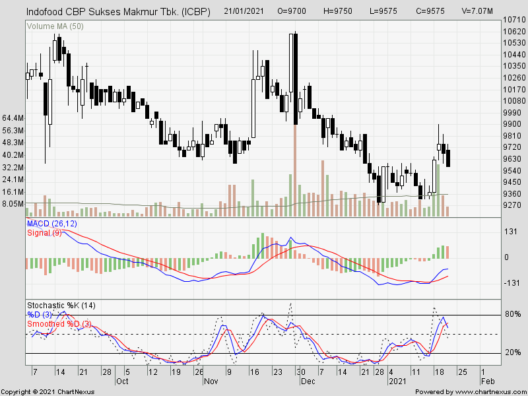The width and height of the screenshot is (528, 396).
Task: Click the 25 date tick label
Action: coord(463,372)
